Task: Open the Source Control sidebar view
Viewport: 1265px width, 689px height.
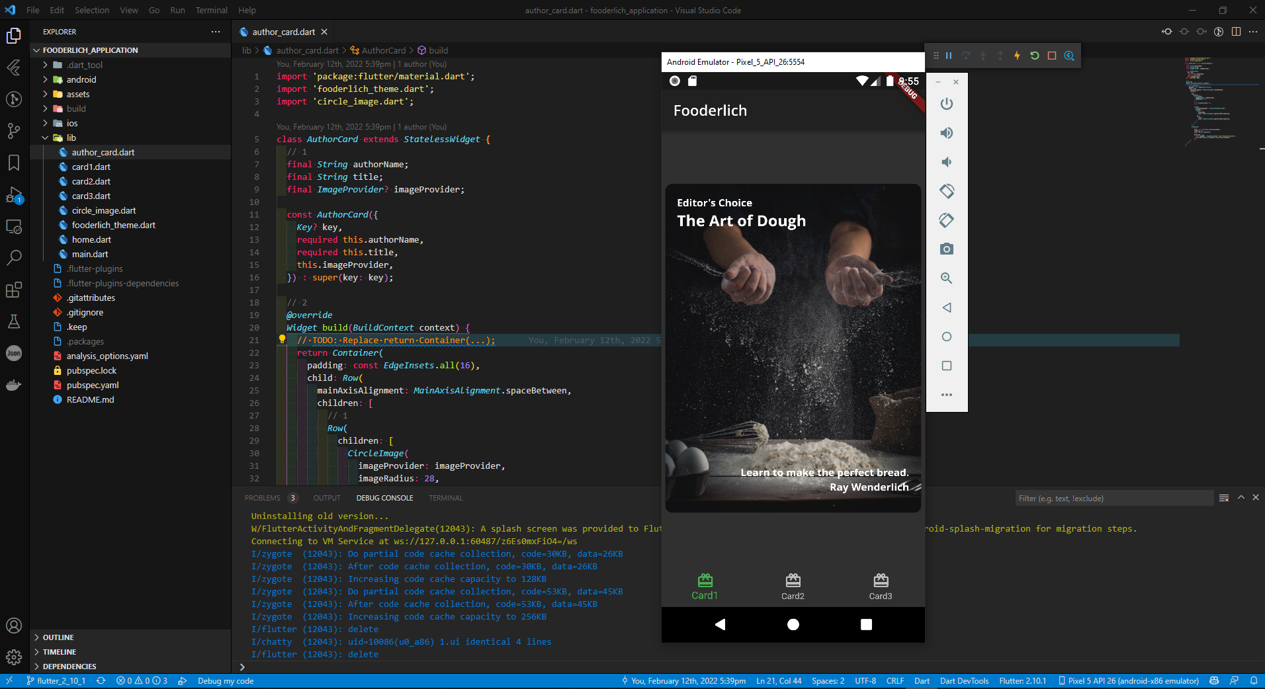Action: click(14, 131)
